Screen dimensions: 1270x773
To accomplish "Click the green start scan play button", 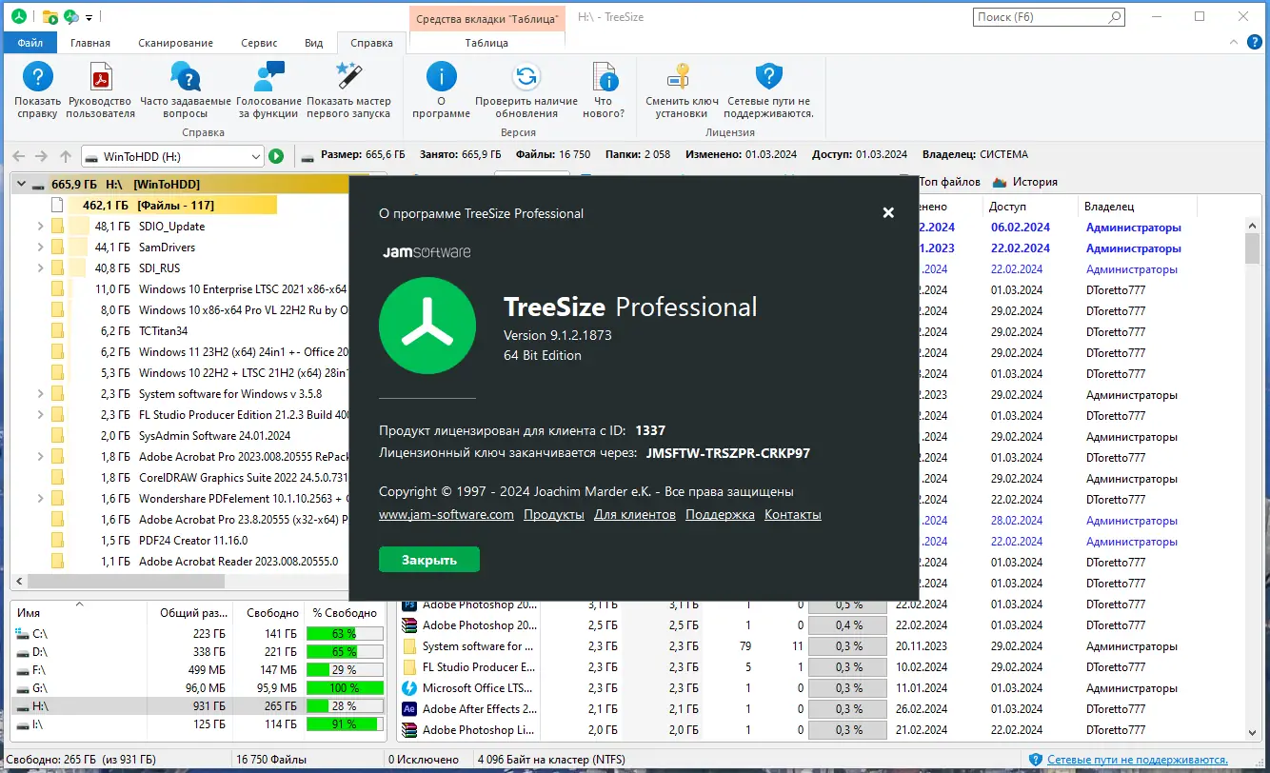I will pyautogui.click(x=276, y=156).
